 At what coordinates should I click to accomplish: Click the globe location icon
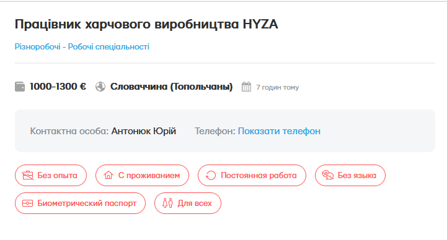pyautogui.click(x=100, y=87)
